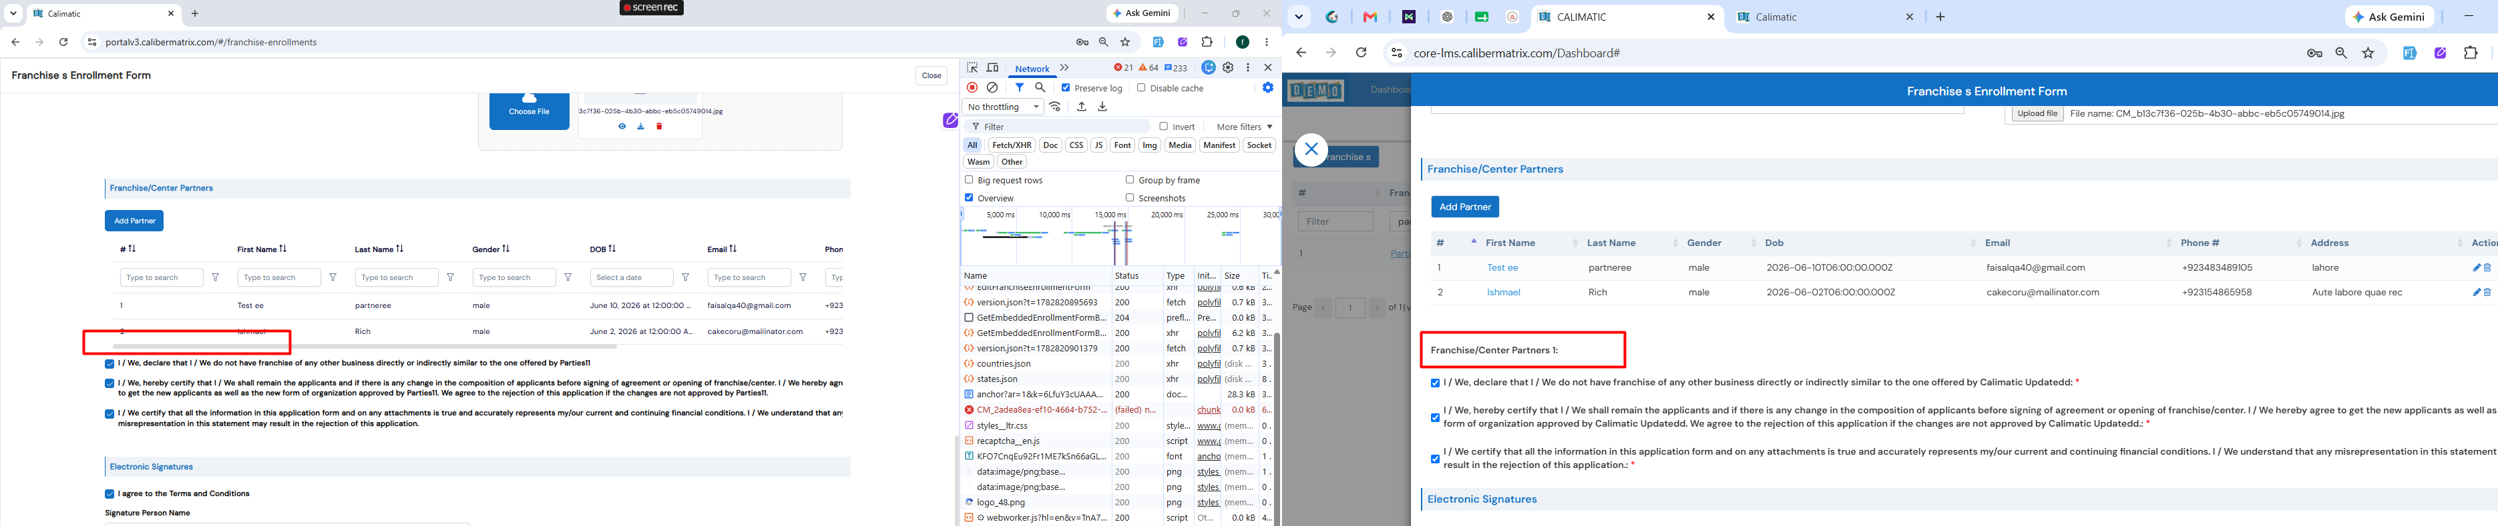Switch to the CALIMATIC tab in right browser
Image resolution: width=2498 pixels, height=526 pixels.
pyautogui.click(x=1628, y=17)
